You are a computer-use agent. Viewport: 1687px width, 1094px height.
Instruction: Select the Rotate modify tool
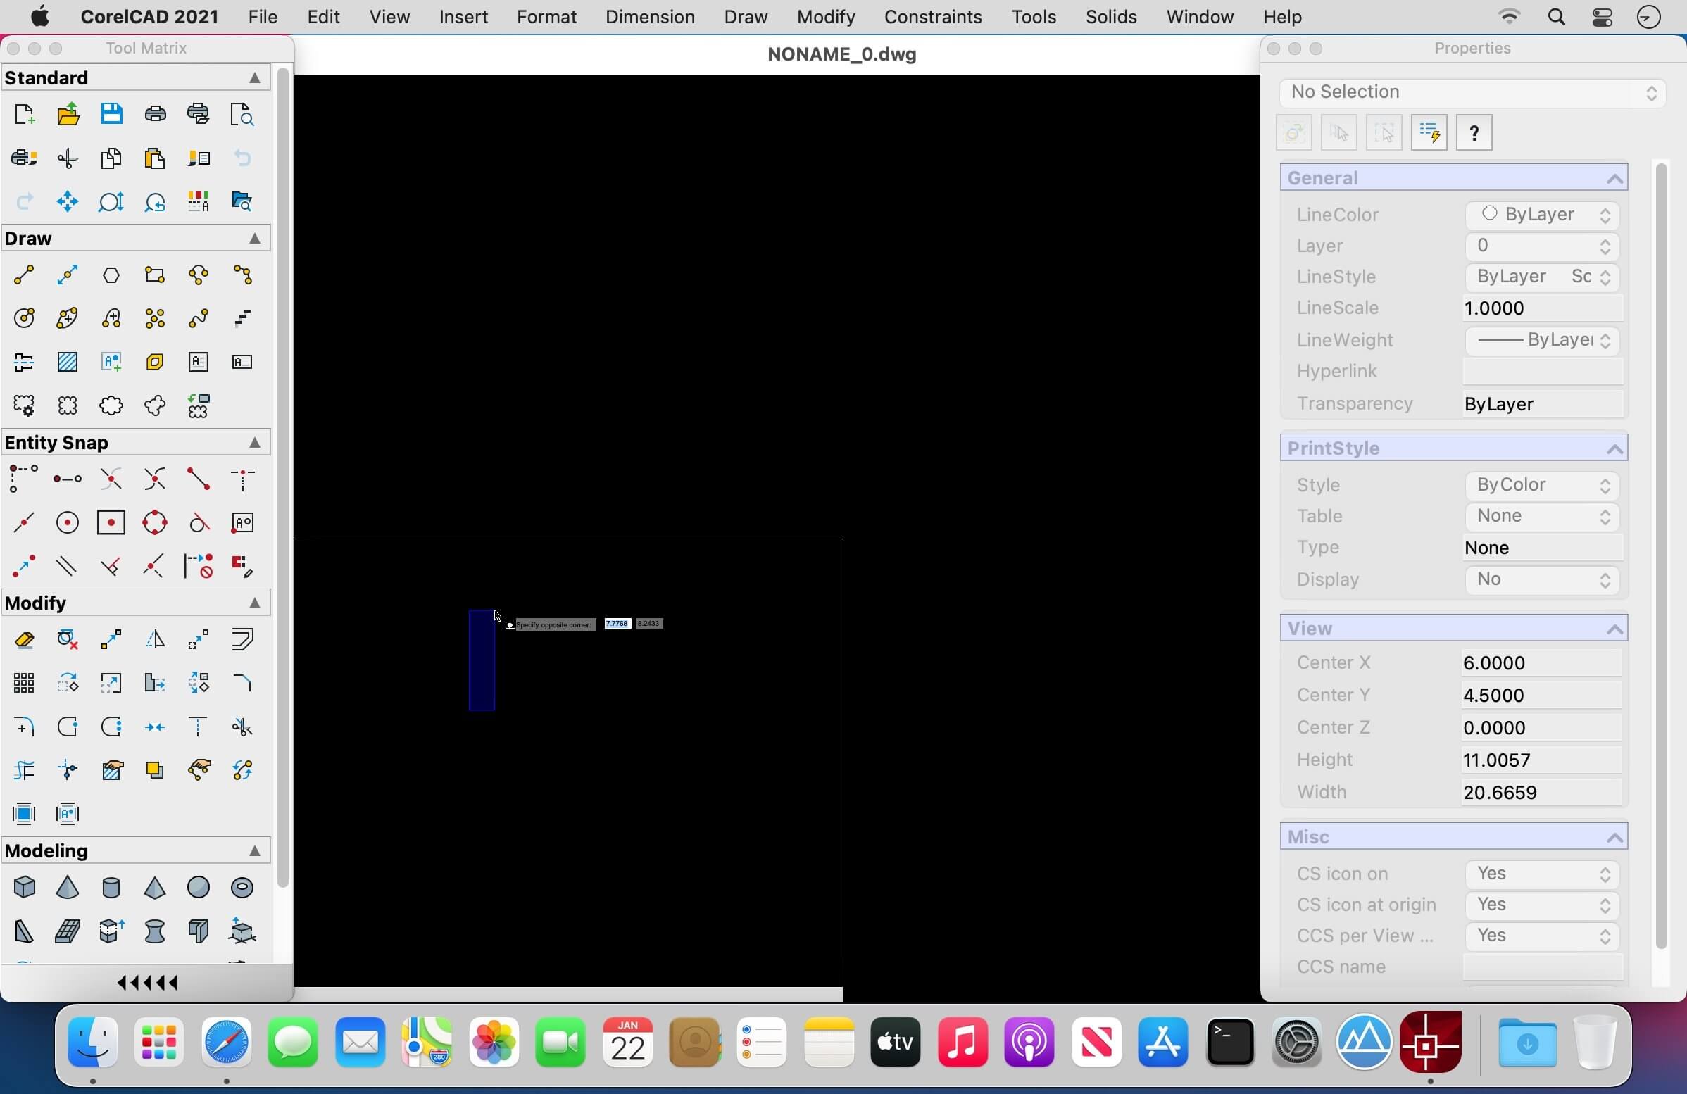68,681
